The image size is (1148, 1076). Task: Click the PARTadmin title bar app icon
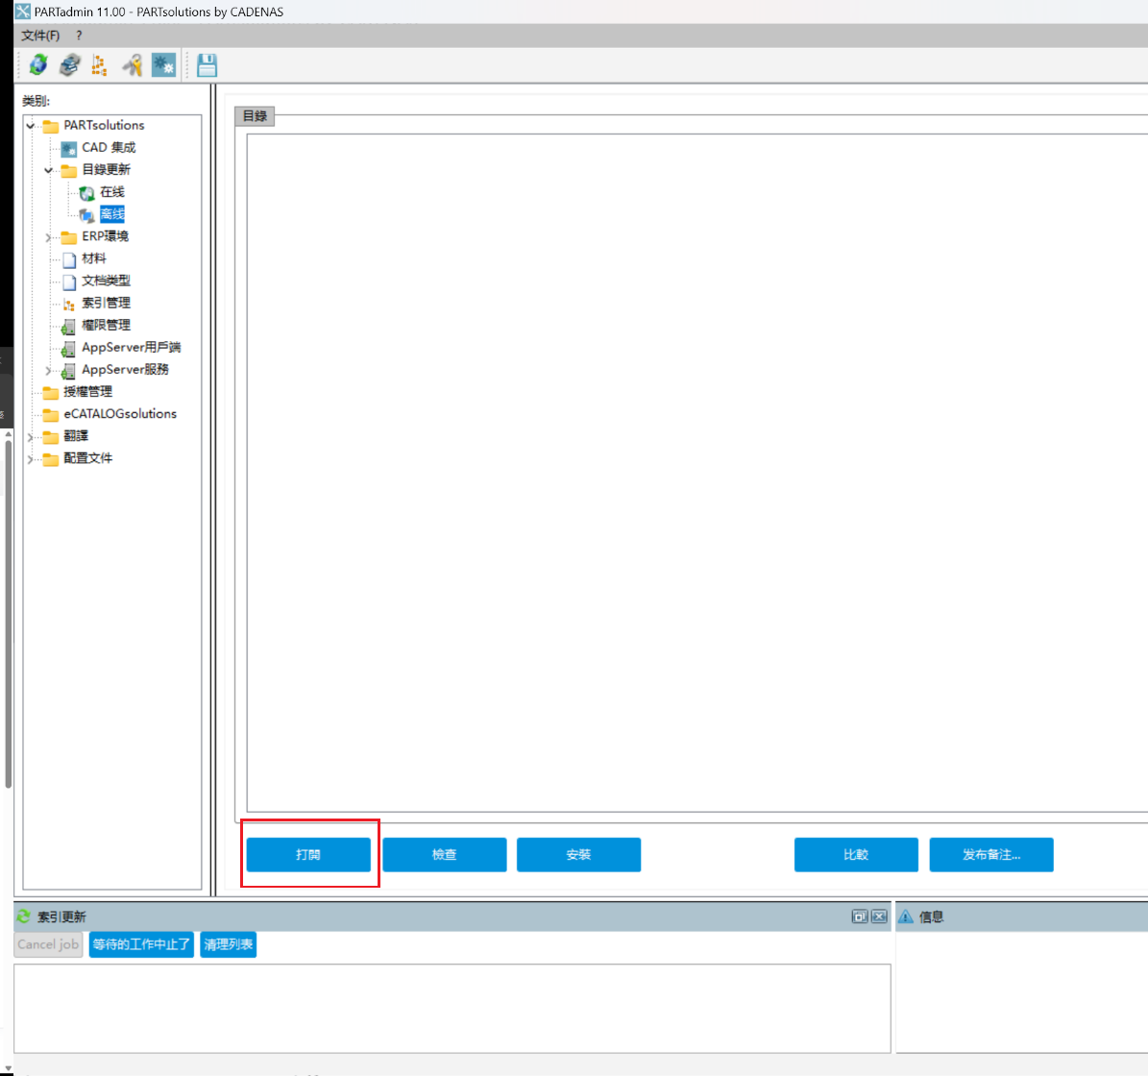[23, 11]
